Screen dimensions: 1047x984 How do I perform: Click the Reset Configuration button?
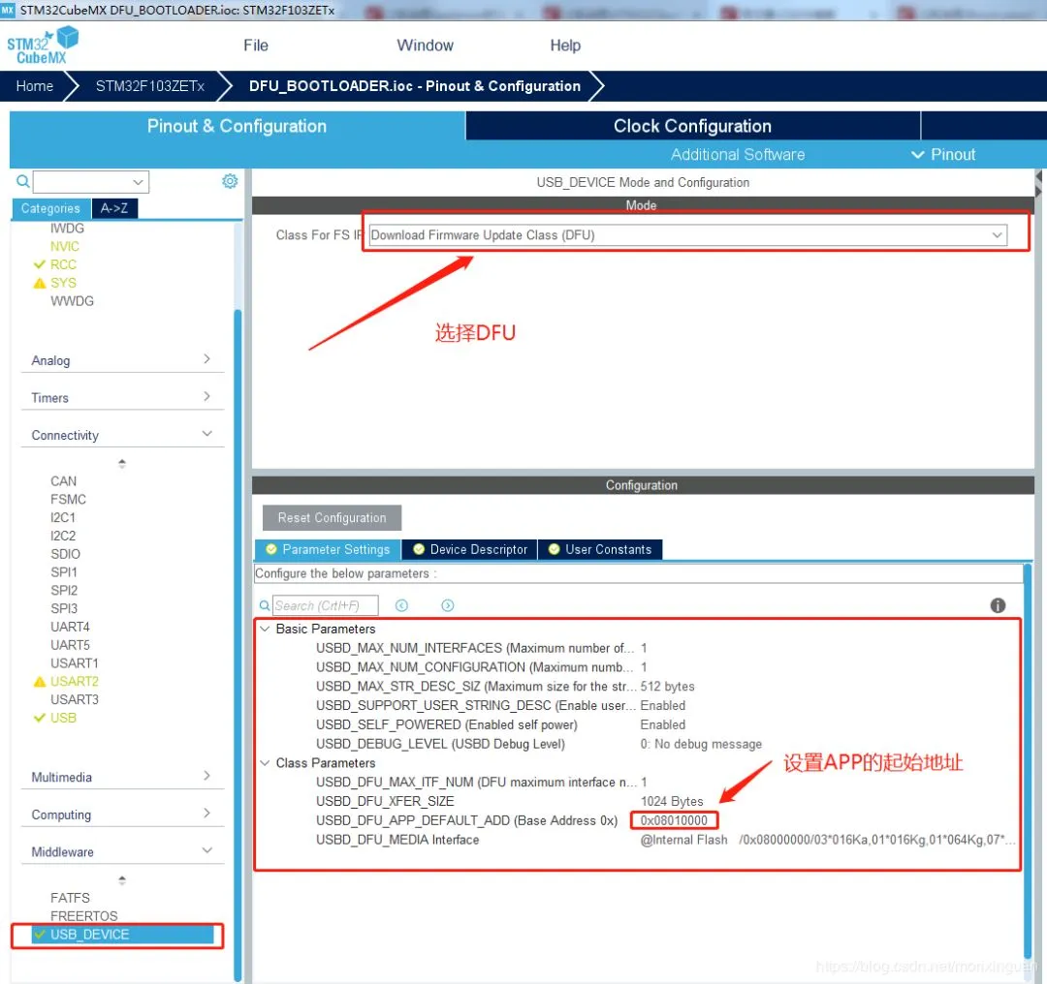point(332,518)
